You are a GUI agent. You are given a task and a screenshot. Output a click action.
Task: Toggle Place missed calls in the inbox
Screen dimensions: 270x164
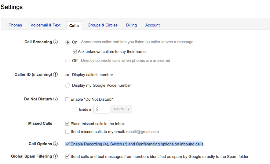click(67, 124)
